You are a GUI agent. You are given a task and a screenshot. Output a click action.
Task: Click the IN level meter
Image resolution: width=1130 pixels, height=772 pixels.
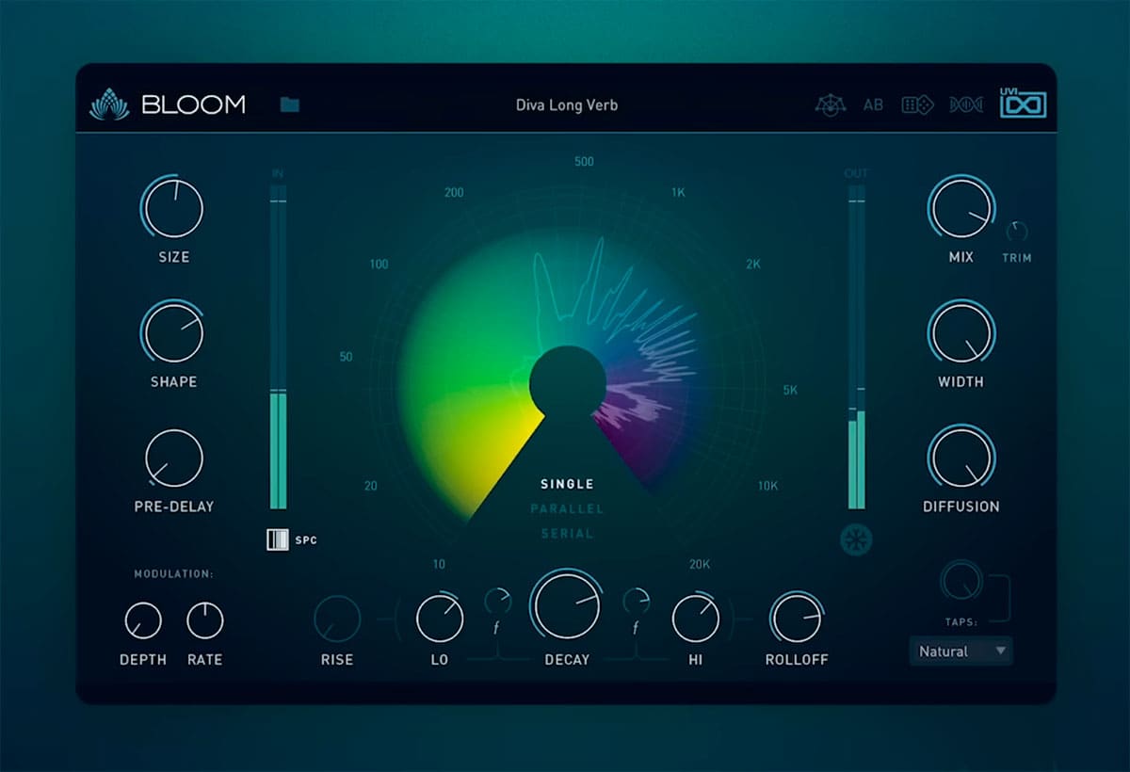tap(278, 346)
